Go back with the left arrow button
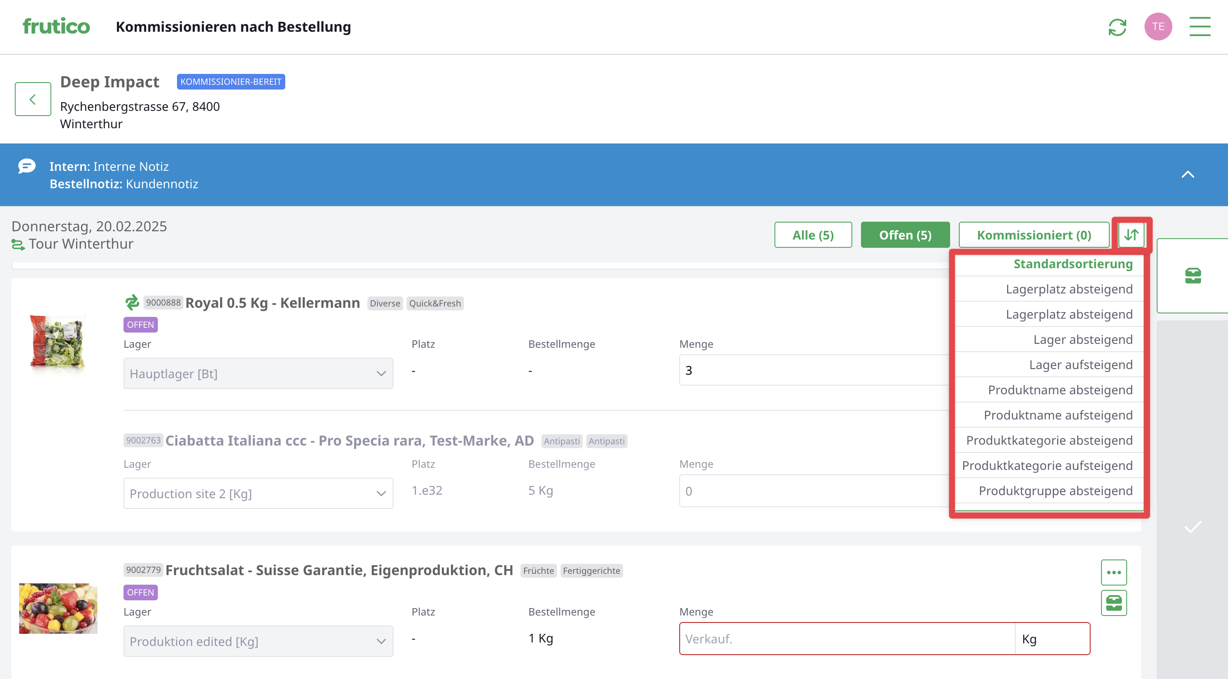Viewport: 1228px width, 679px height. pyautogui.click(x=33, y=99)
